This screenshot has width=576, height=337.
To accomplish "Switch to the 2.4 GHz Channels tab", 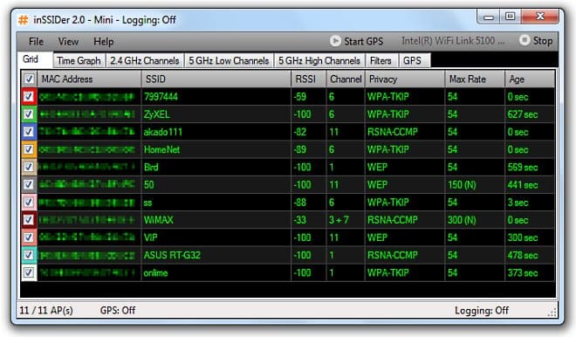I will coord(145,60).
